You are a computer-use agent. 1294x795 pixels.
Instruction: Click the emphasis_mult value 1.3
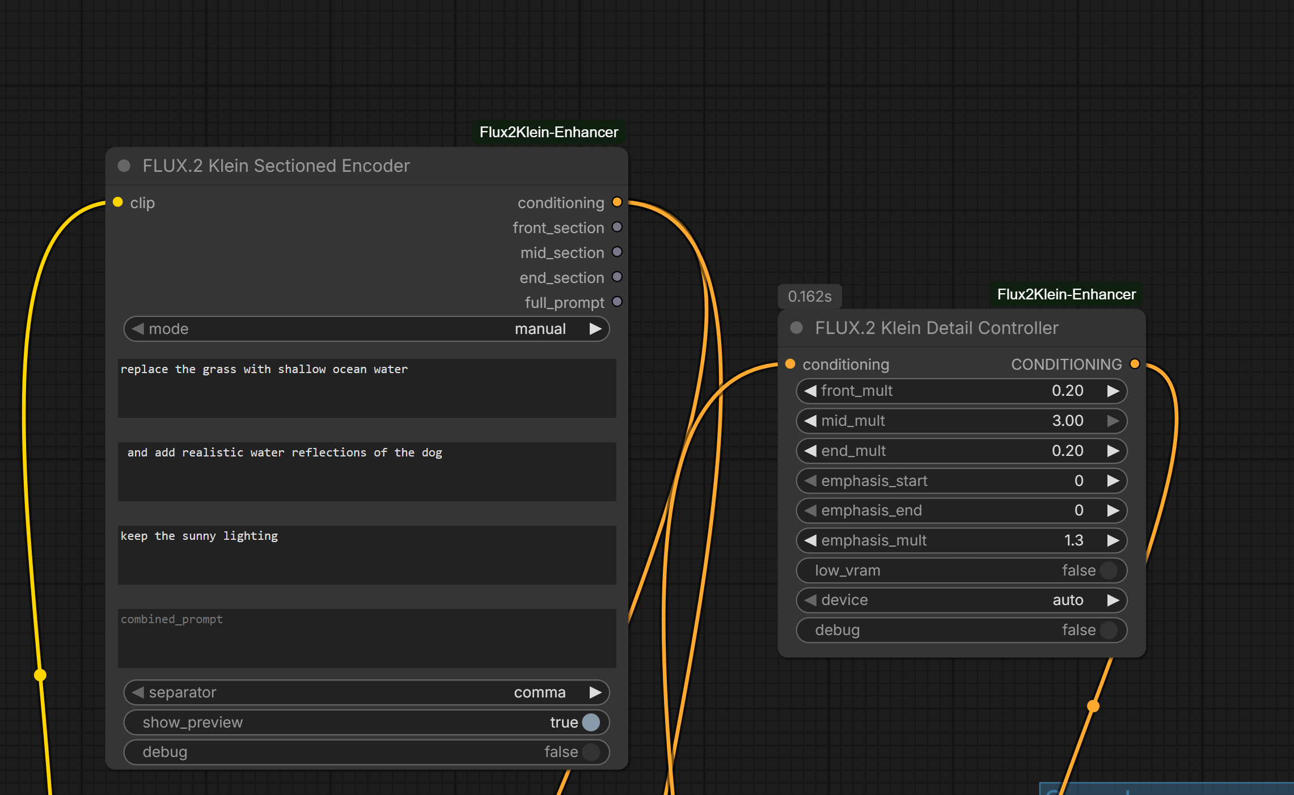pyautogui.click(x=1073, y=540)
